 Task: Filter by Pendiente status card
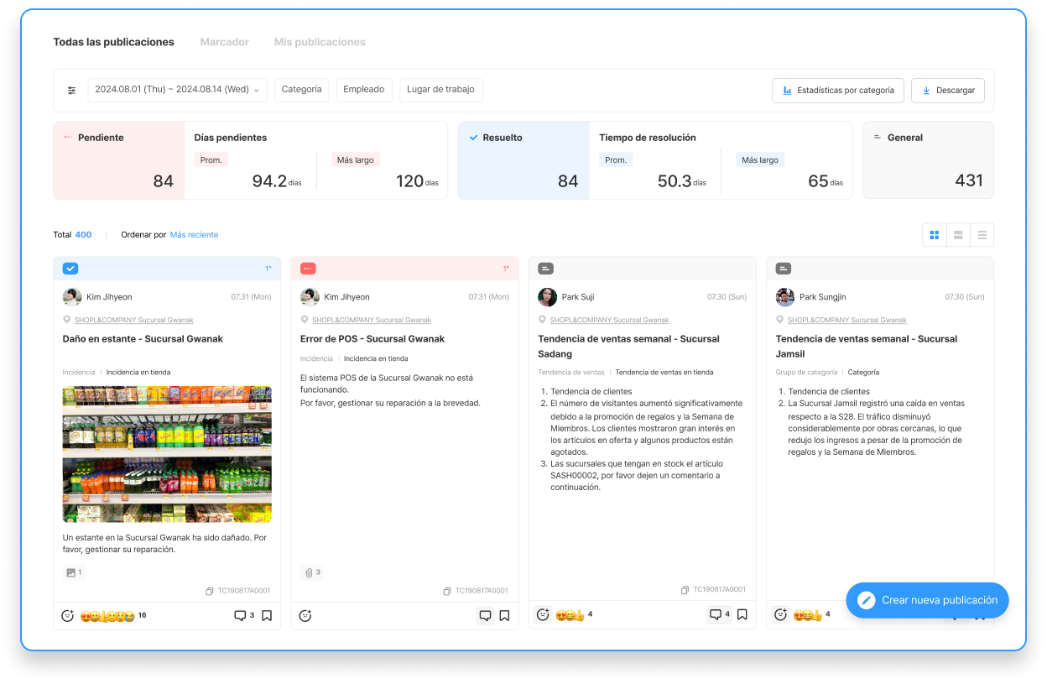pyautogui.click(x=119, y=160)
